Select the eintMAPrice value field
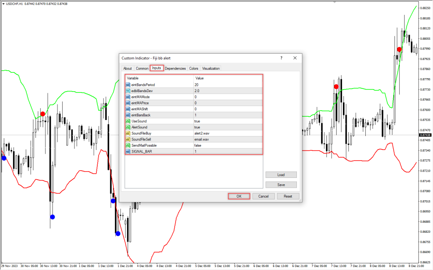Screen dimensions: 433x270 (x=228, y=103)
